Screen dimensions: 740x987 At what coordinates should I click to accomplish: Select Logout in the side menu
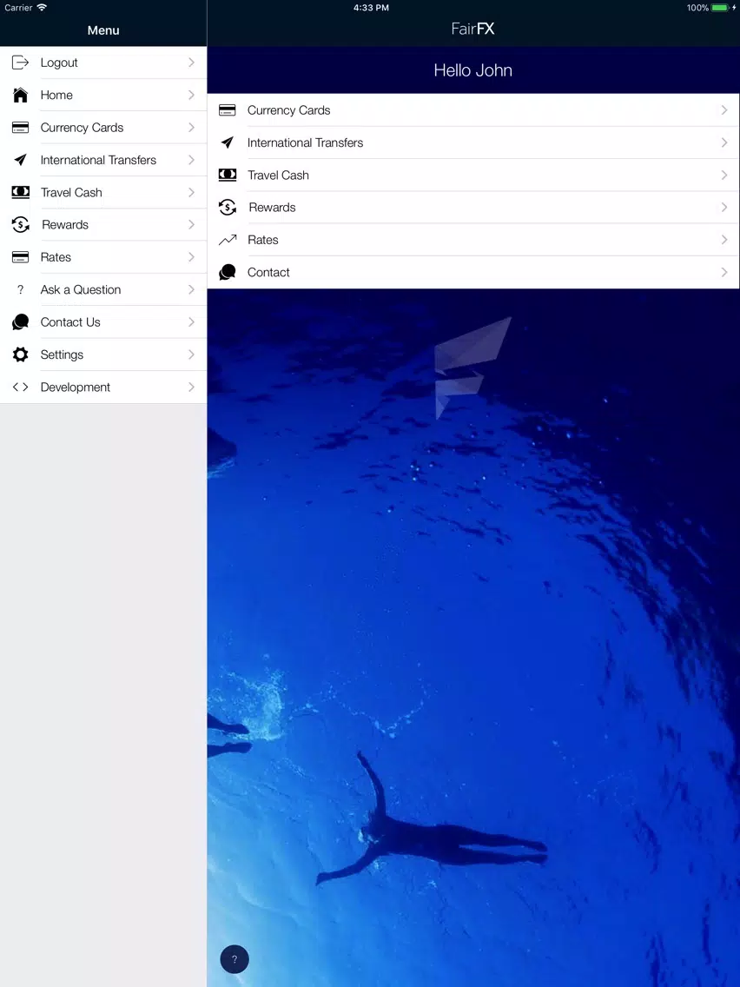(x=103, y=63)
